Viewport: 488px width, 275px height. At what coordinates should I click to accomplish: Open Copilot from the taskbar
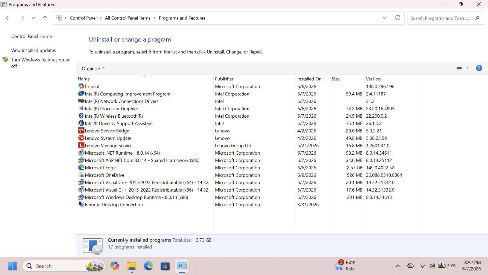[x=115, y=266]
